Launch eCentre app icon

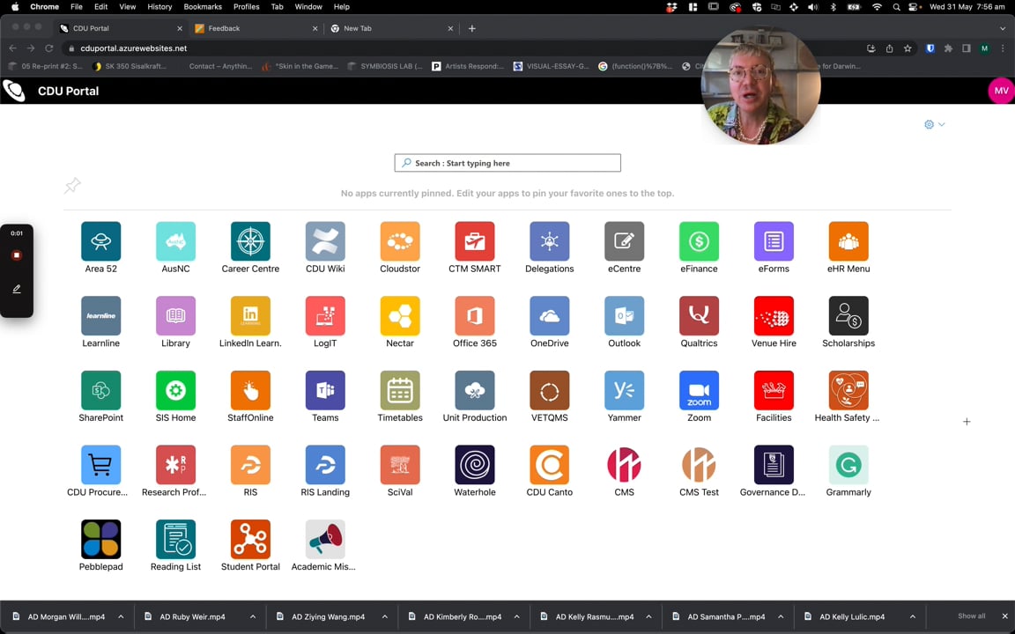[x=624, y=241]
